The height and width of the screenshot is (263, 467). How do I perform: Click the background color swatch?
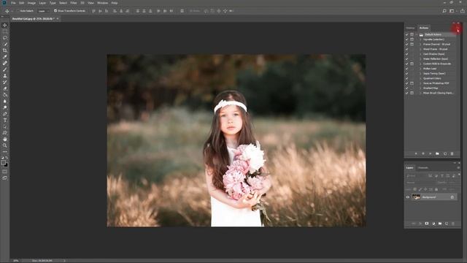coord(7,165)
